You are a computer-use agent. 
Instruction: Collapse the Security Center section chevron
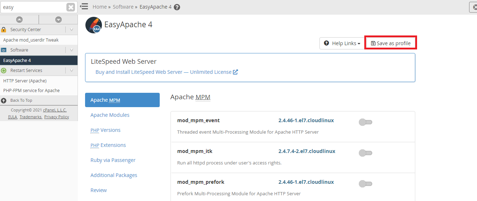pyautogui.click(x=71, y=30)
